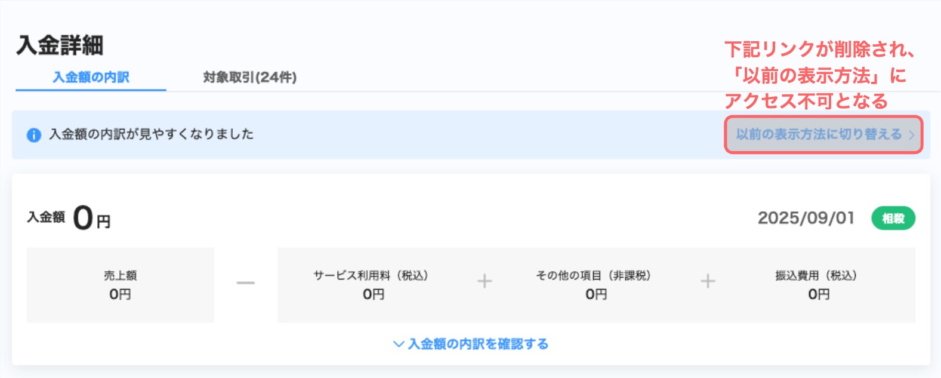
Task: Open the 対象取引(24件) tab
Action: [x=249, y=77]
